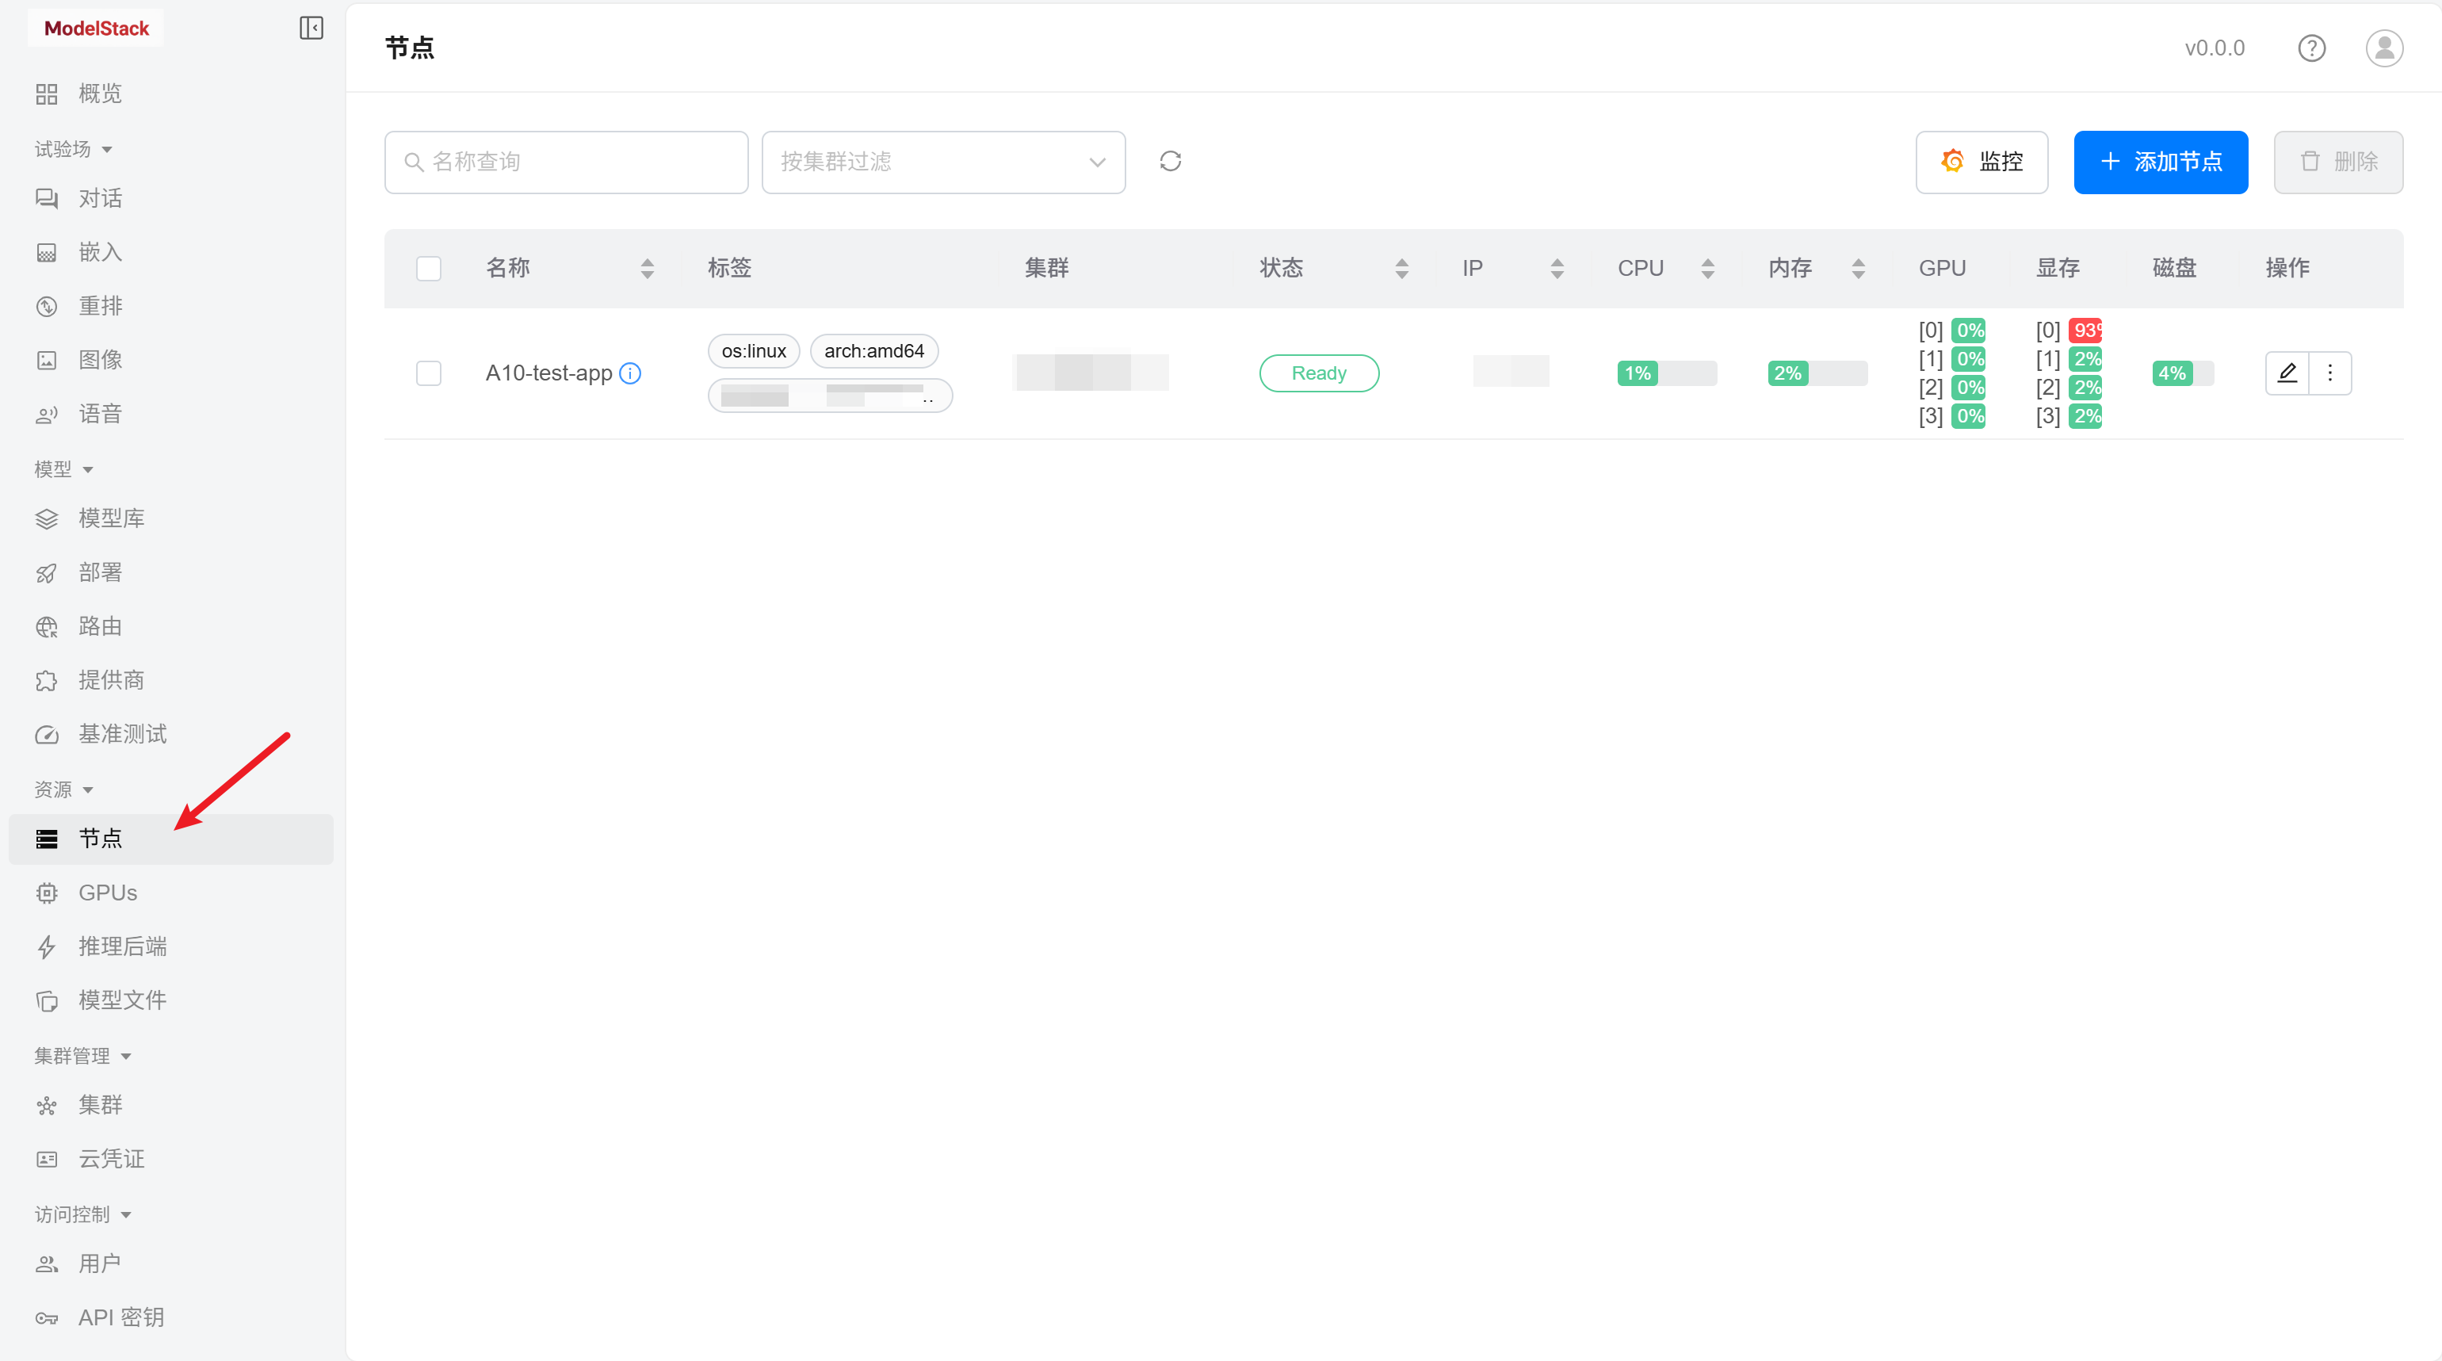This screenshot has width=2442, height=1361.
Task: Click the red 93% VRAM indicator for GPU 0
Action: tap(2085, 331)
